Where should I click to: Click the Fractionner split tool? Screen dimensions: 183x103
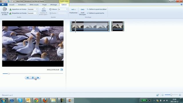(x=73, y=11)
